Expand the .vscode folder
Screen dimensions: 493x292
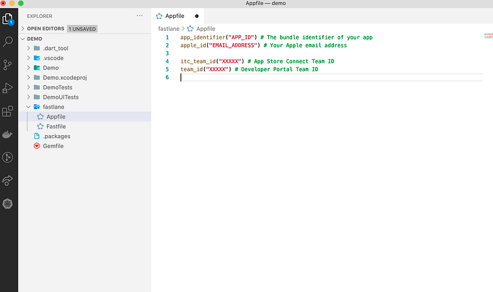click(x=28, y=58)
